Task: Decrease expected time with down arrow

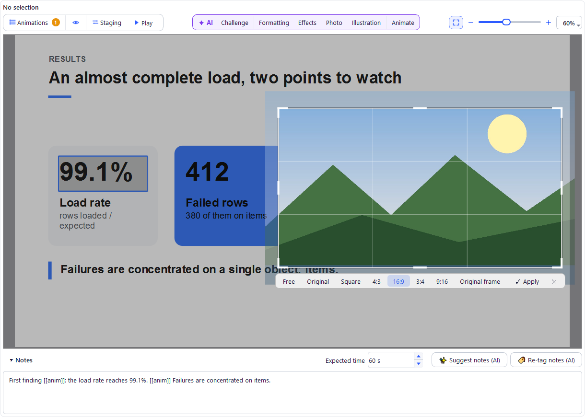Action: coord(419,364)
